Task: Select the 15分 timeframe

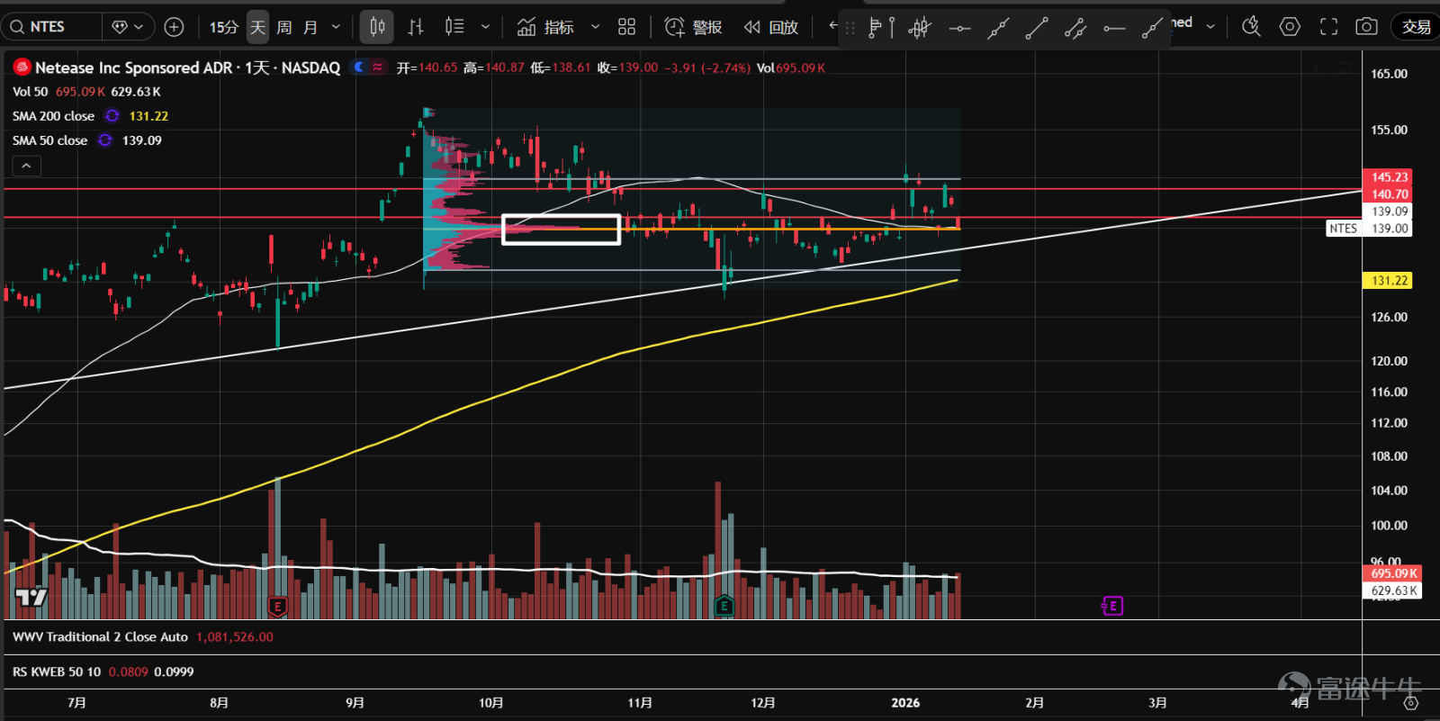Action: [x=224, y=27]
